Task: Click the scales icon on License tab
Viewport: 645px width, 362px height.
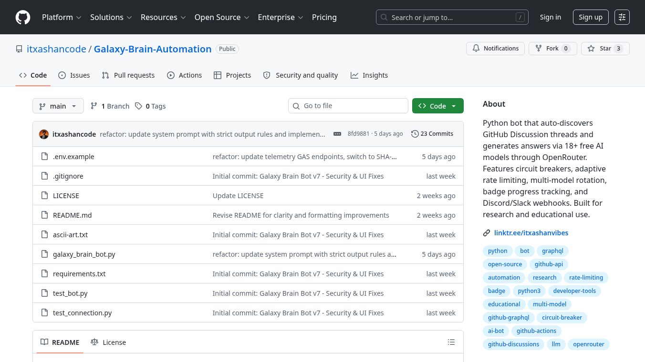Action: click(x=94, y=342)
